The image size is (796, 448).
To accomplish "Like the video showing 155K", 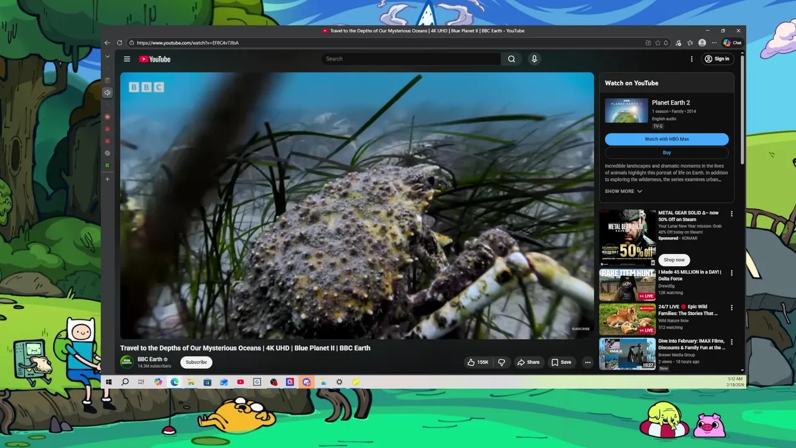I will pos(477,362).
